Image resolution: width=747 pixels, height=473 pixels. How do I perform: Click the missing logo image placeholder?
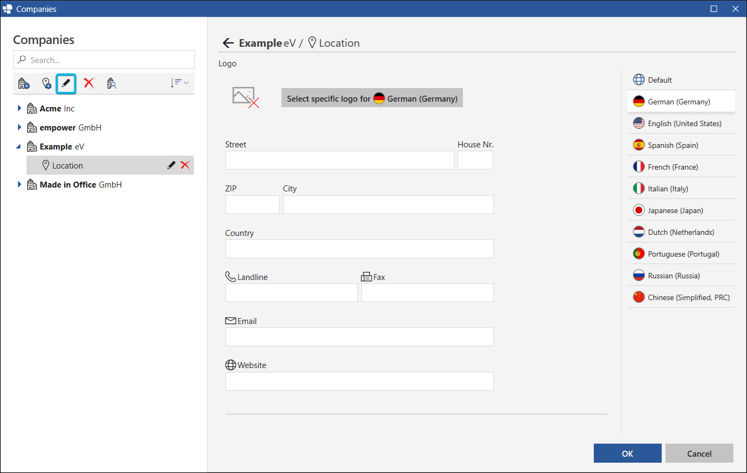tap(246, 98)
